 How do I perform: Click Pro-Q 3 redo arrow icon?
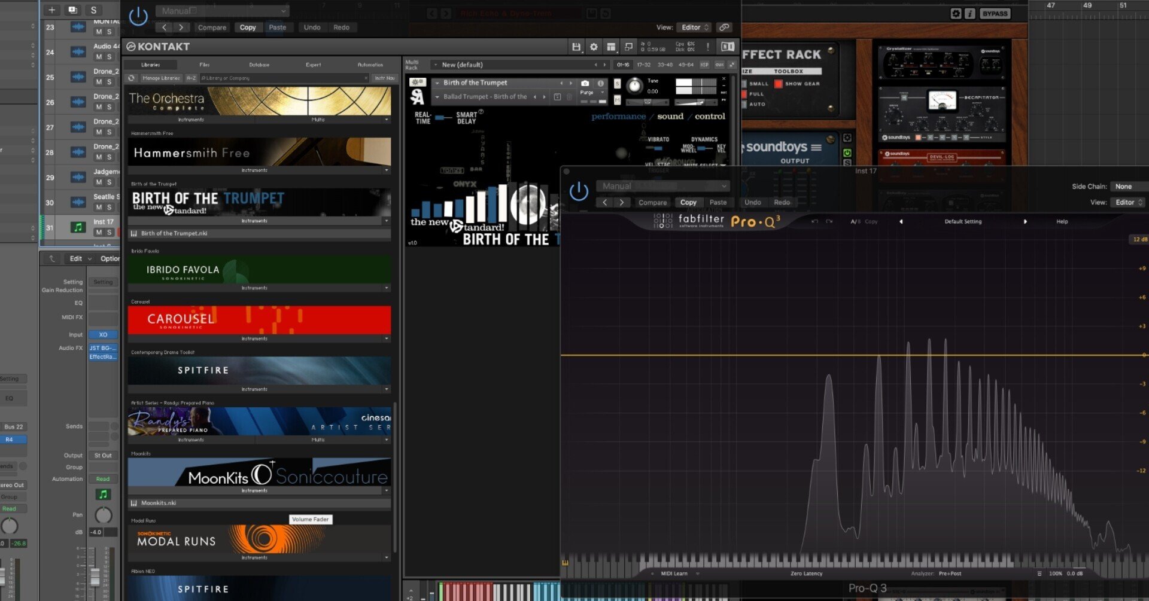pyautogui.click(x=829, y=222)
